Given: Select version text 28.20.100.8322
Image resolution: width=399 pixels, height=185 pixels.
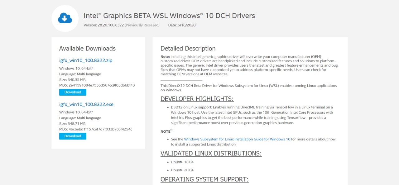Looking at the screenshot, I should pos(111,25).
